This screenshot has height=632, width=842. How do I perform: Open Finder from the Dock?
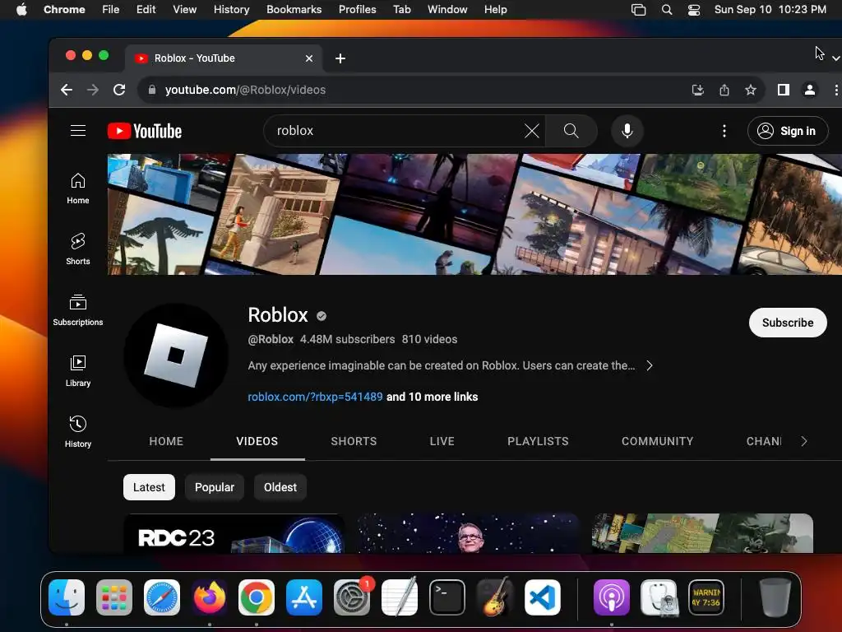point(67,597)
